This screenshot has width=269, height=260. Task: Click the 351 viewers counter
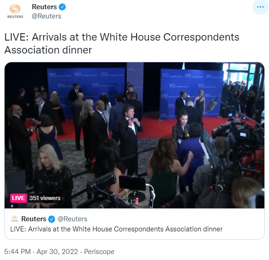tap(45, 198)
